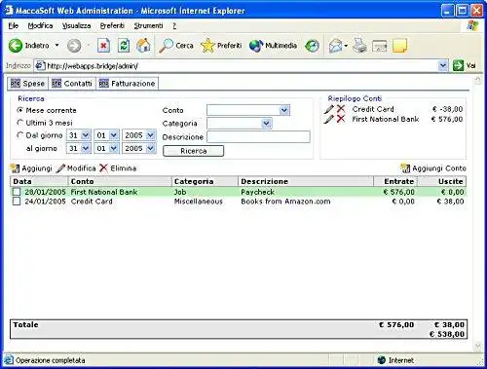
Task: Click the Conto column header
Action: click(120, 181)
